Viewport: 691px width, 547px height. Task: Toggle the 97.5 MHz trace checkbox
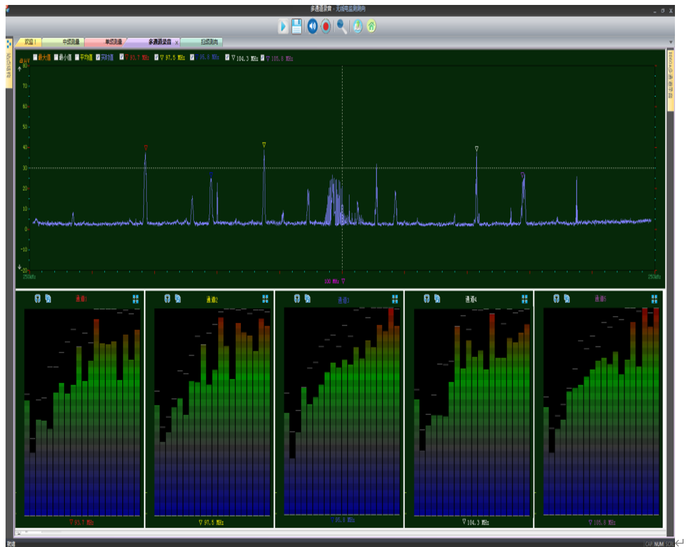coord(157,57)
